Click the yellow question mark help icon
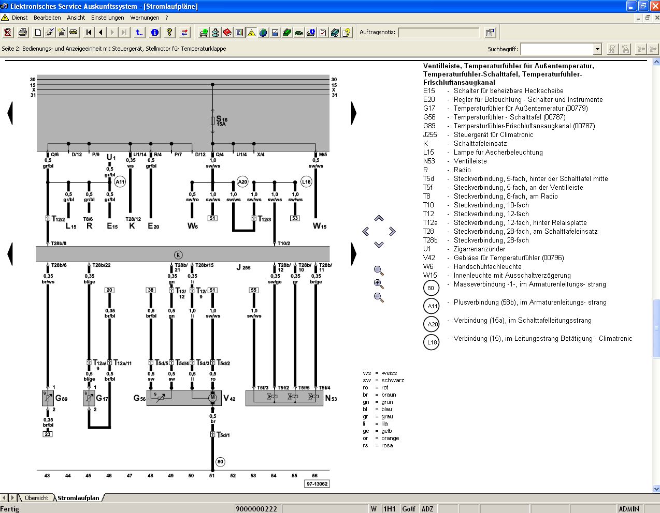 169,33
